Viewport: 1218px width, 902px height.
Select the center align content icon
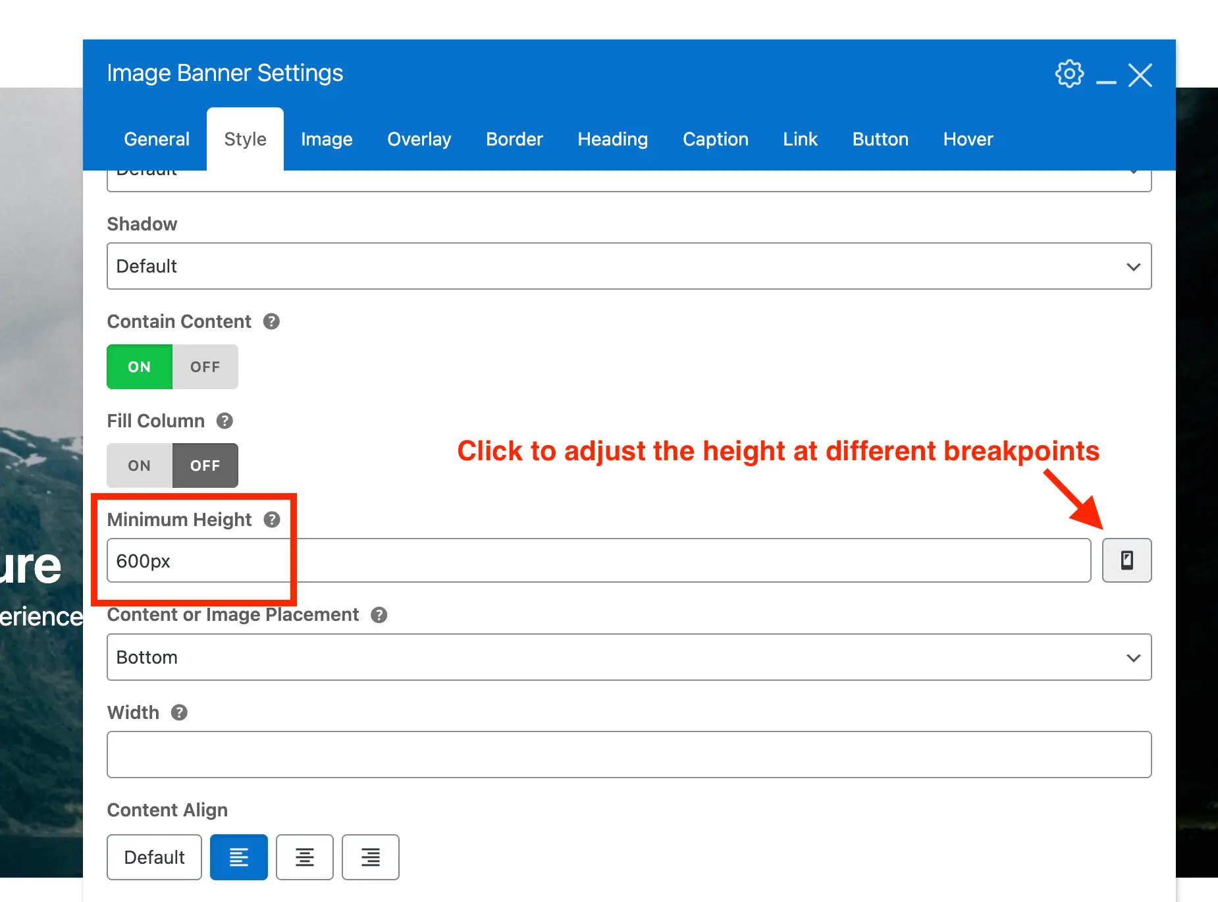tap(304, 857)
